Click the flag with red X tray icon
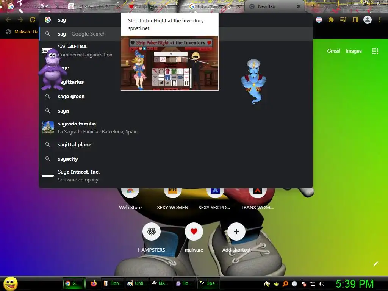 (x=304, y=284)
